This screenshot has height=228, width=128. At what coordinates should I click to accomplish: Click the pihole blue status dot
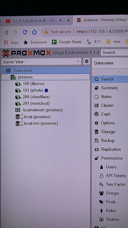pyautogui.click(x=46, y=90)
